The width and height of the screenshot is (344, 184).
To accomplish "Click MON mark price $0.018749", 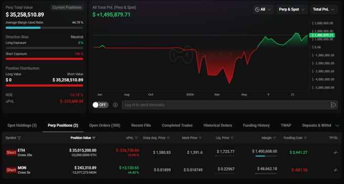I will click(x=193, y=170).
